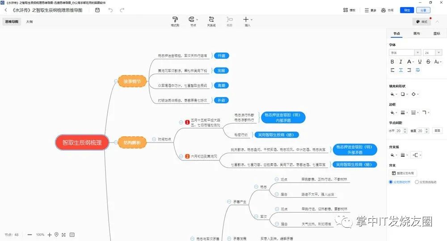Zoom in with the plus icon
Viewport: 447px width, 241px height.
click(50, 235)
